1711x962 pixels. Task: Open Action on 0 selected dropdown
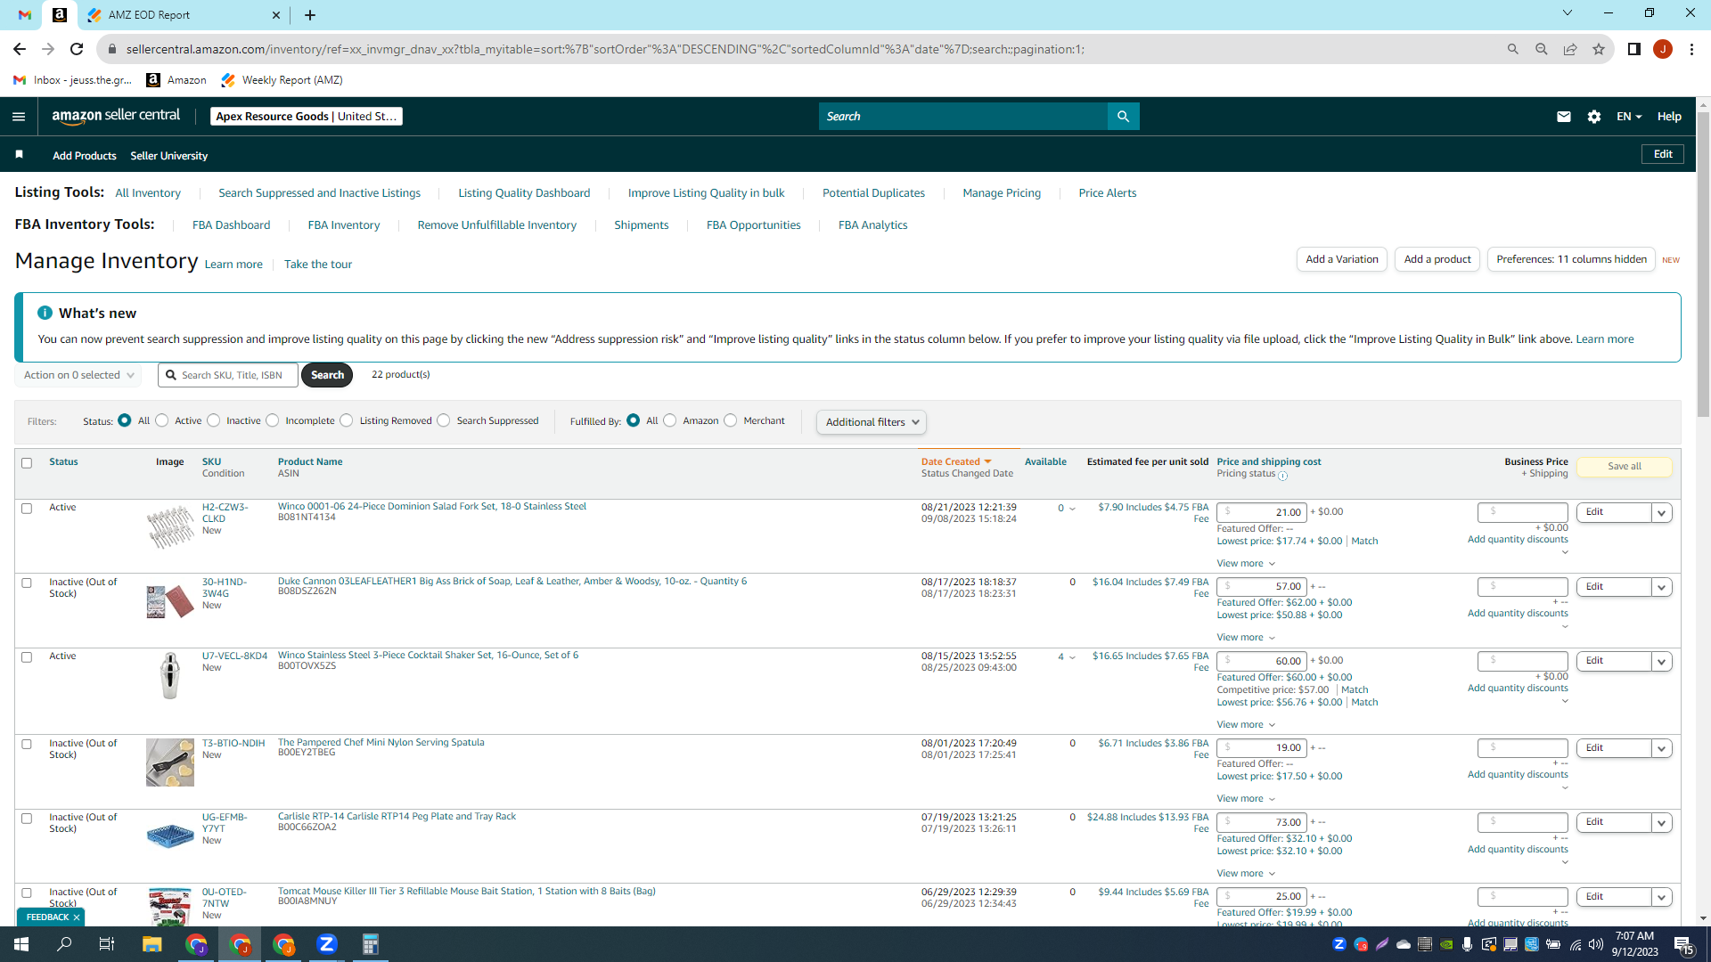78,375
